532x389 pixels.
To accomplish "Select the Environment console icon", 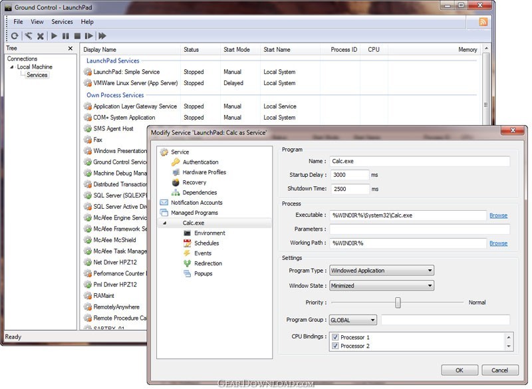I will (188, 233).
